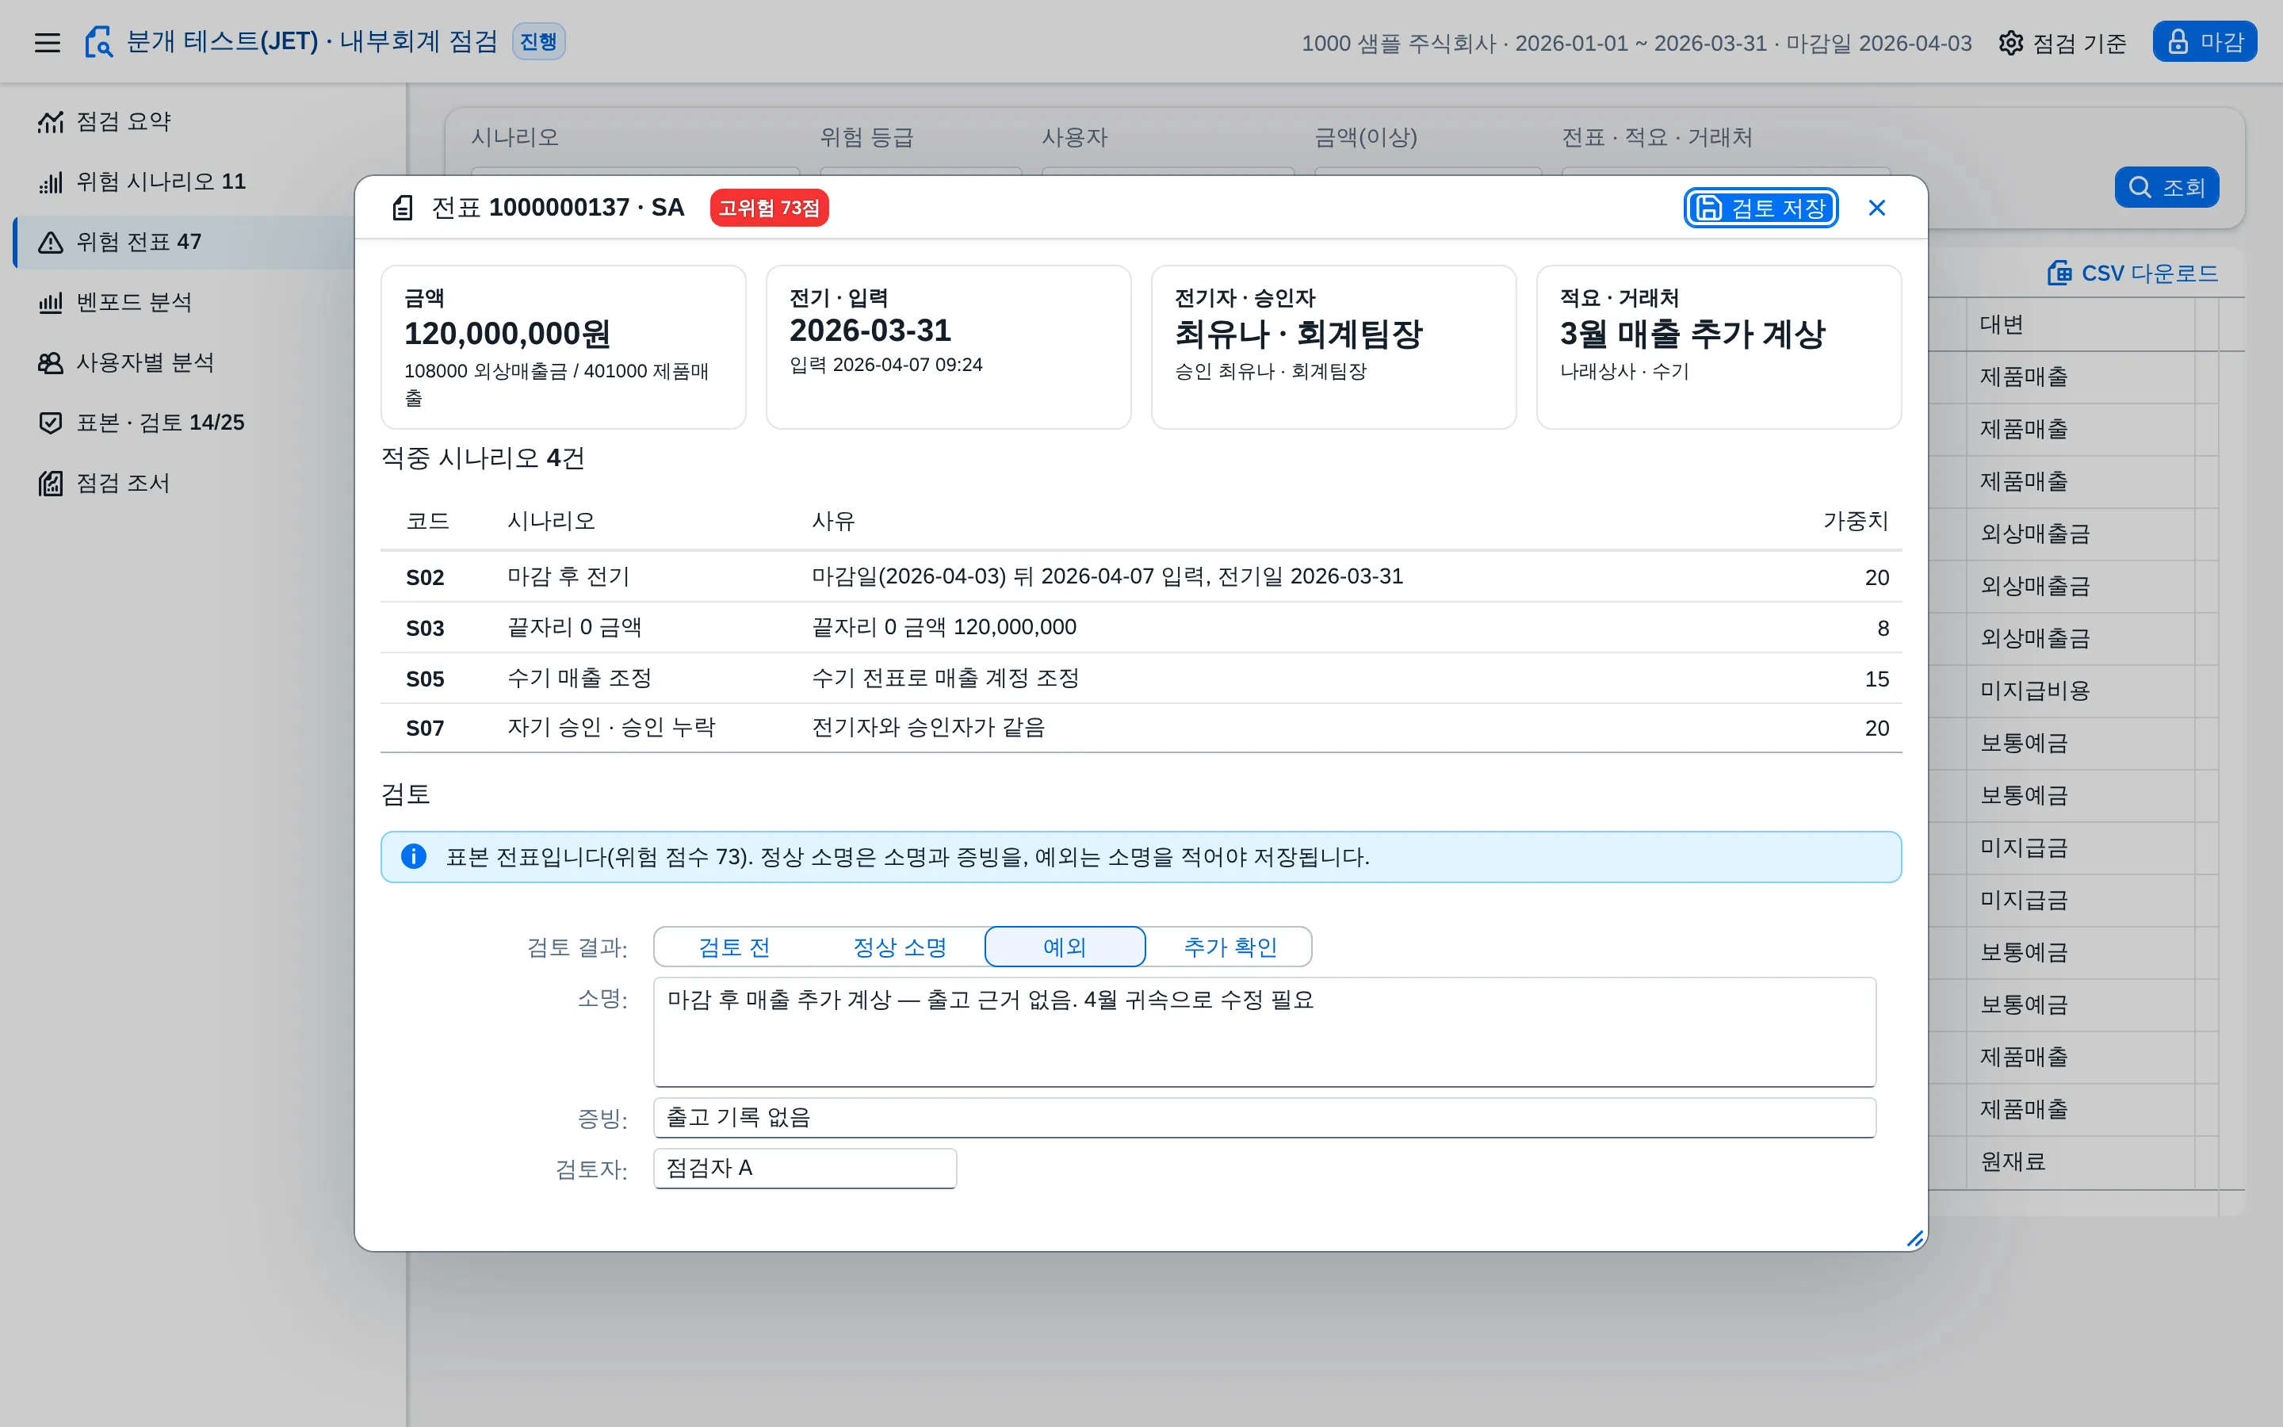This screenshot has height=1427, width=2283.
Task: Select 검토 전 review result
Action: [734, 947]
